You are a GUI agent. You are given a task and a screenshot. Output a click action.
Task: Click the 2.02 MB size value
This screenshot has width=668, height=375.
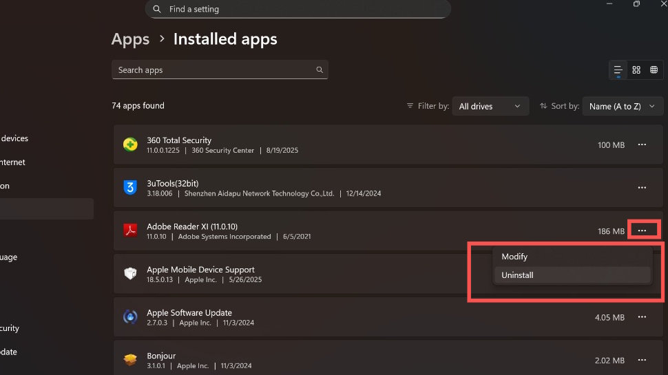(609, 361)
